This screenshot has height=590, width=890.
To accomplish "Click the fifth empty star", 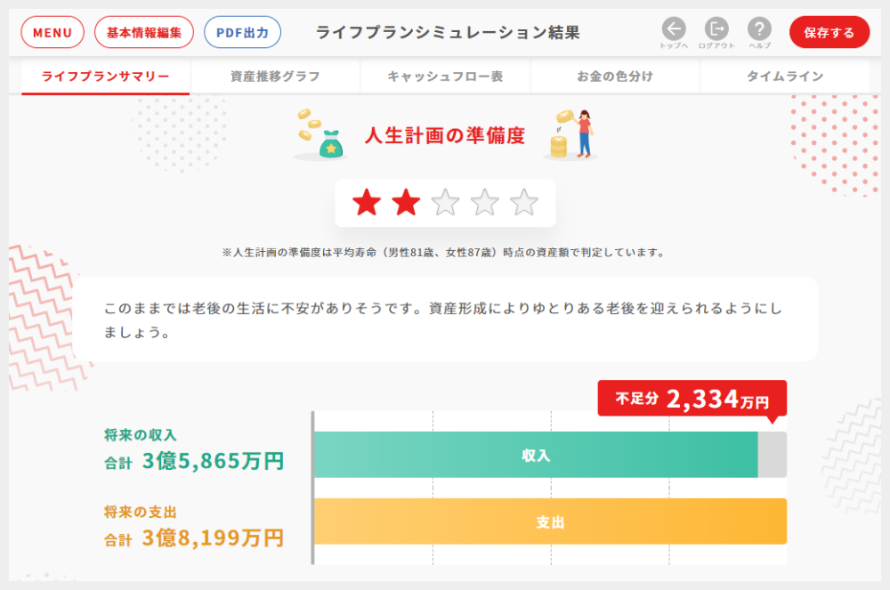I will point(524,203).
